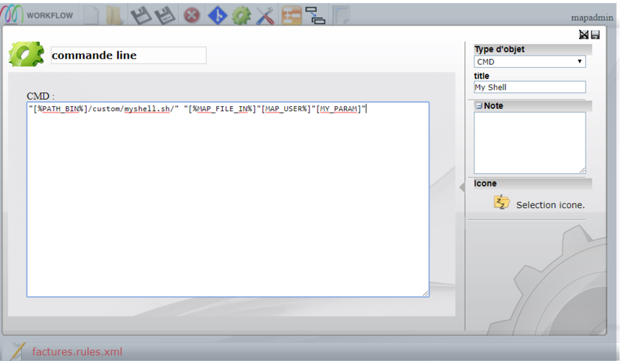
Task: Click the orange diagram layout icon
Action: pyautogui.click(x=291, y=15)
